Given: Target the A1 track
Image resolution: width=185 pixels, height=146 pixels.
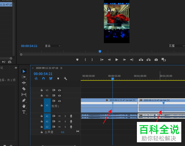Looking at the screenshot, I should pos(47,116).
